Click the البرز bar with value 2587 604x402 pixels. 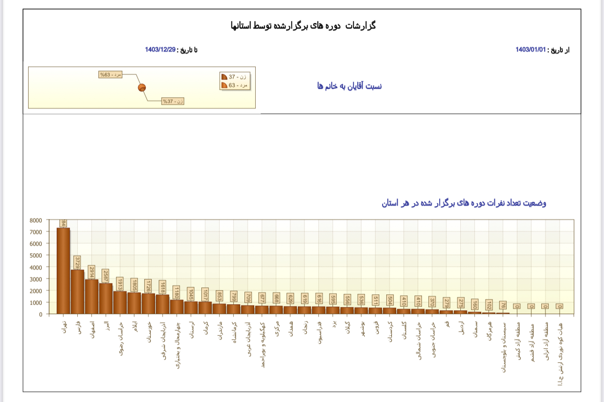106,298
